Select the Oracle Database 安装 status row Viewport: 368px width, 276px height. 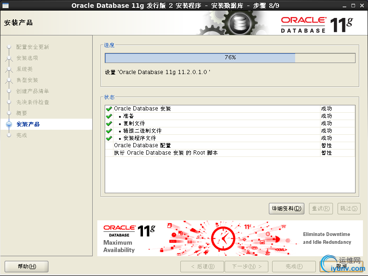click(x=230, y=109)
